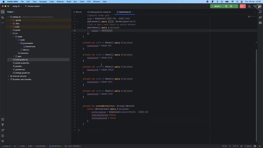
Task: Expand External Libraries node
Action: point(8,76)
